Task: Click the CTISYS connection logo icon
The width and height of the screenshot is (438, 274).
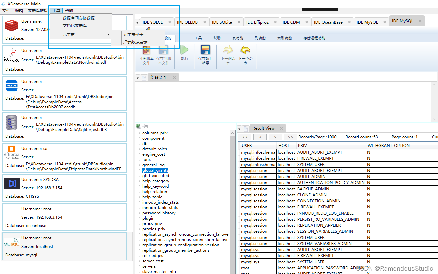Action: click(x=12, y=184)
